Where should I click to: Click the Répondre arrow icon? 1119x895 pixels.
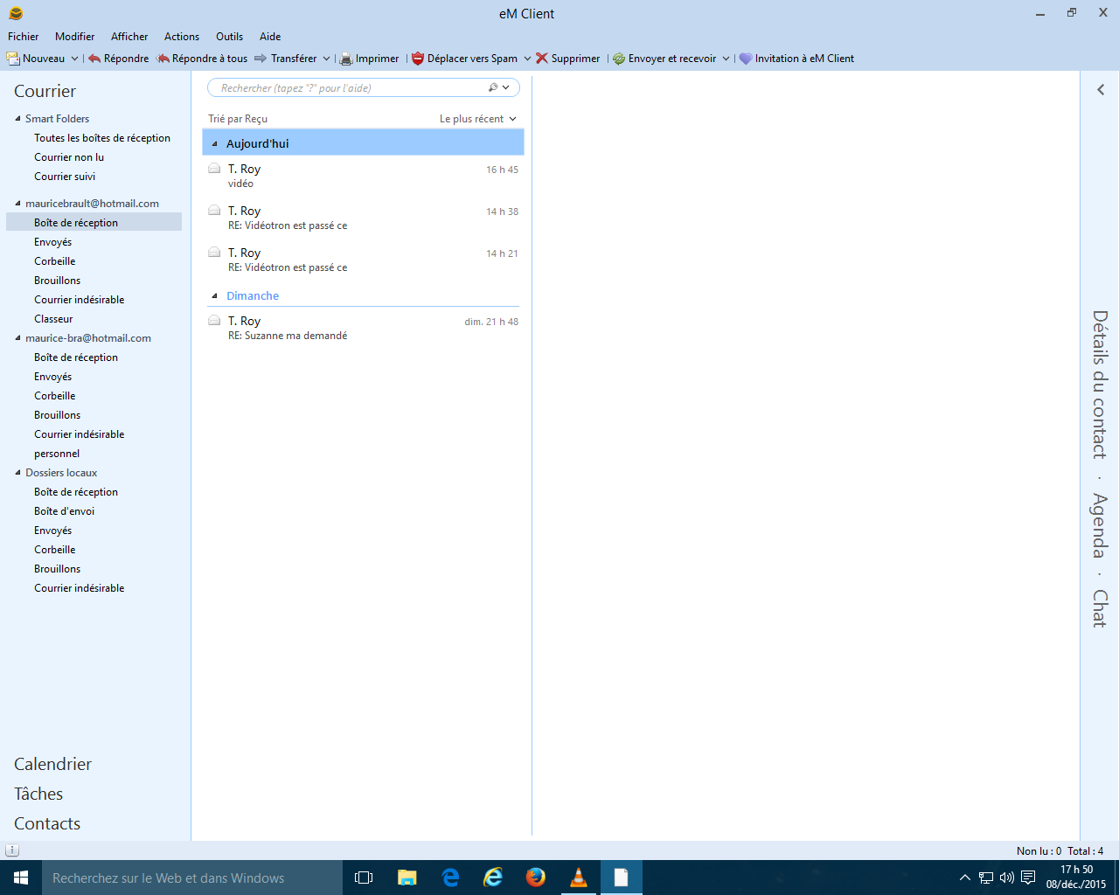tap(94, 59)
